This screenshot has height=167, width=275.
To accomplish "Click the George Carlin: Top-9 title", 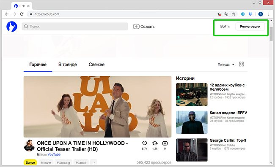I will (x=228, y=140).
